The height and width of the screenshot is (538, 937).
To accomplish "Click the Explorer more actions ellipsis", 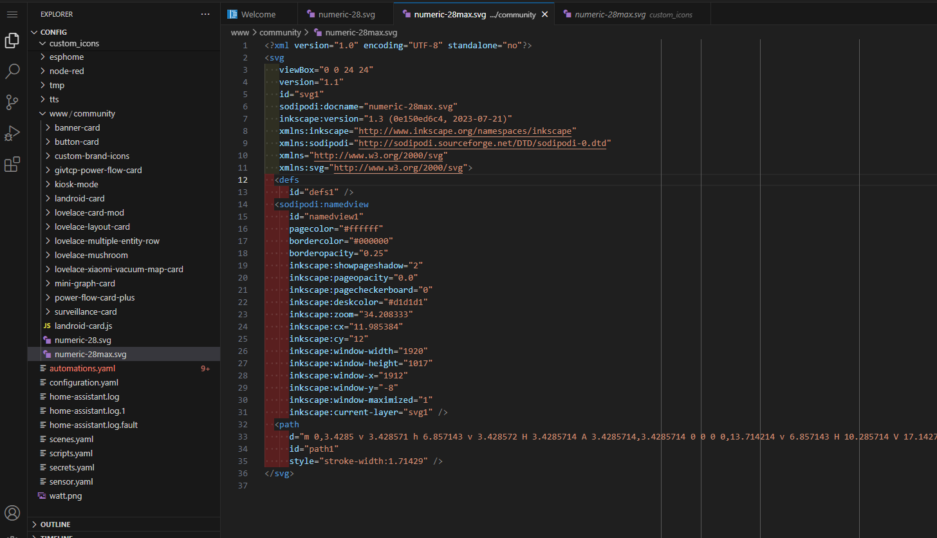I will pyautogui.click(x=205, y=14).
